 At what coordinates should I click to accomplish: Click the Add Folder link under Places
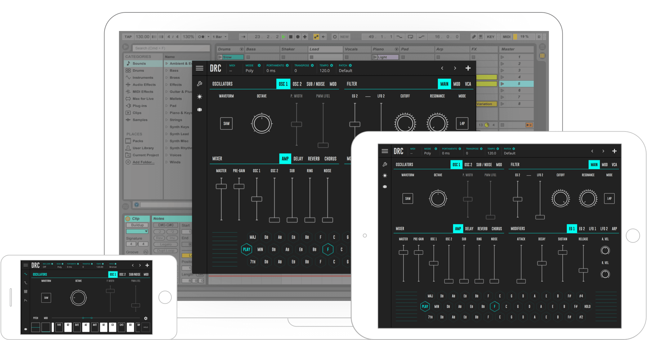point(144,162)
